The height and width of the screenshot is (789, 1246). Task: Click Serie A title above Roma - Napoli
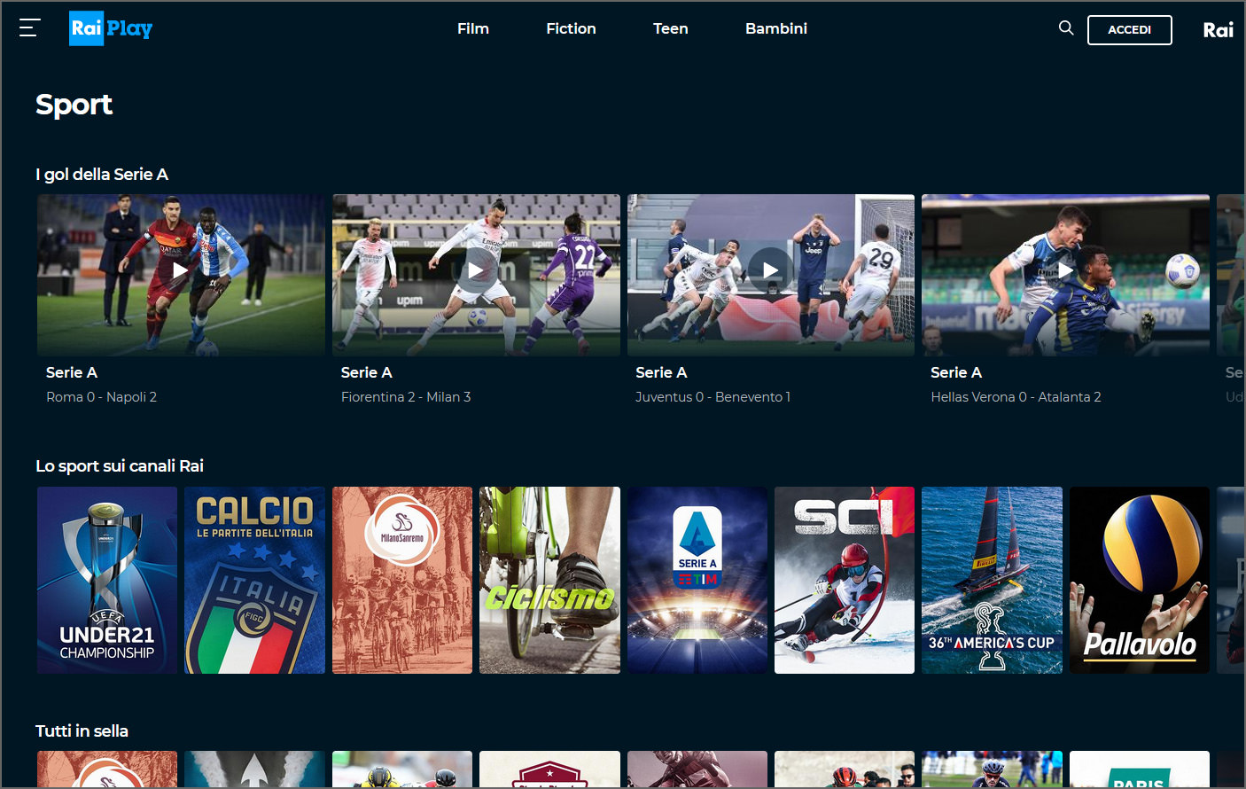coord(72,372)
